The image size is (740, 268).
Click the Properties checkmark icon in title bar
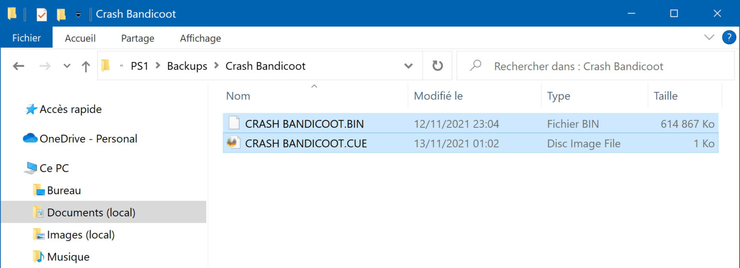[41, 14]
